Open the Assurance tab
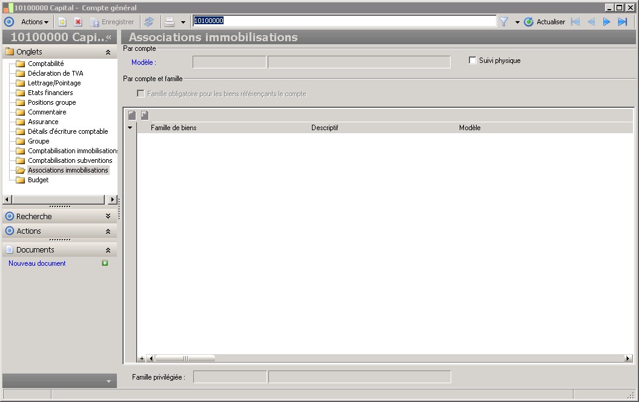The image size is (639, 402). pos(43,122)
